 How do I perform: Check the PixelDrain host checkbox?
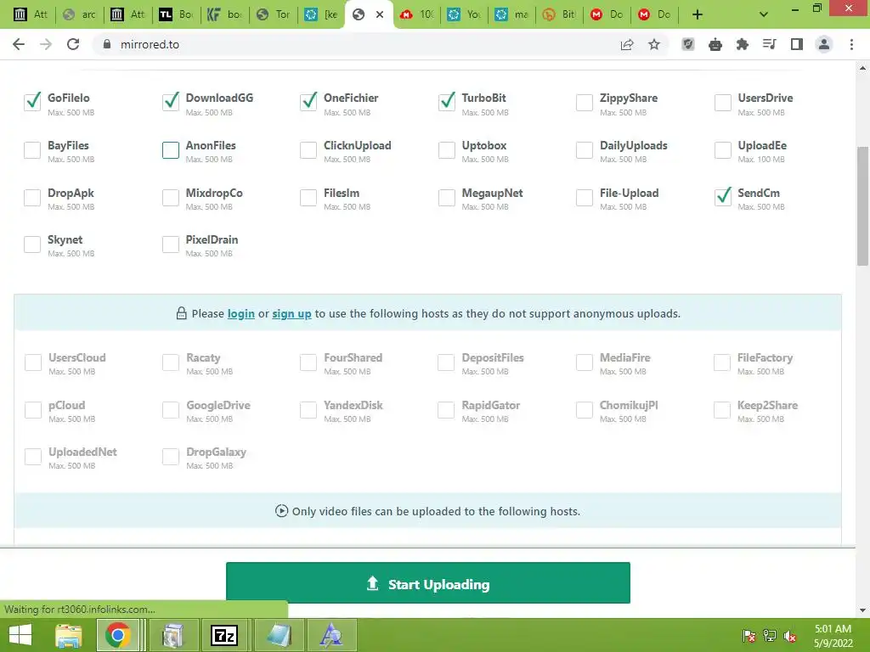click(x=170, y=244)
